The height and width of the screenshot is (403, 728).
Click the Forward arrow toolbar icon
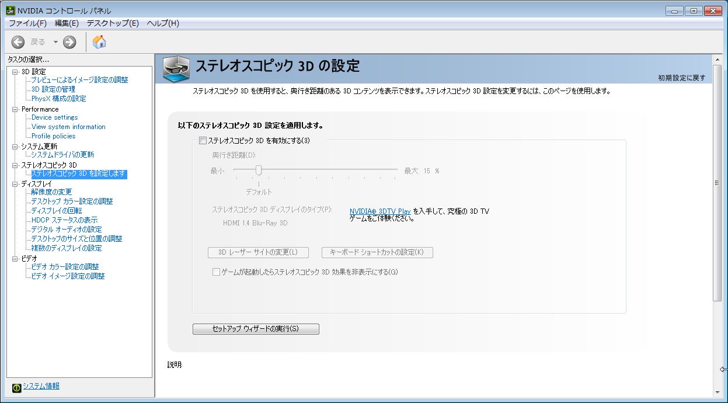pos(69,41)
